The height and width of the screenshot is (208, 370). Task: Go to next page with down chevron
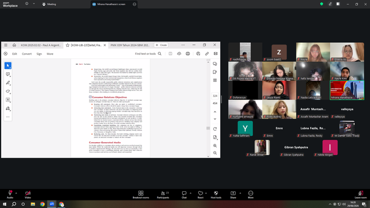pos(215,119)
